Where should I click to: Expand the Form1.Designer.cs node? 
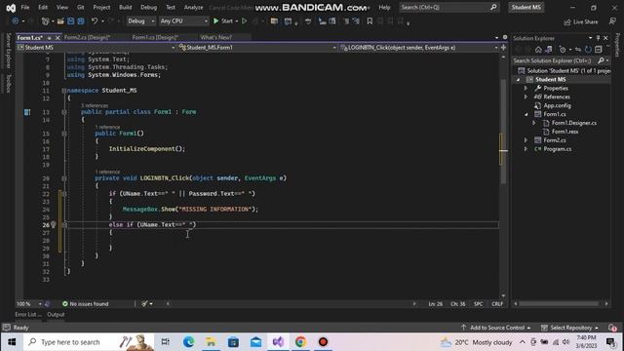tap(534, 124)
